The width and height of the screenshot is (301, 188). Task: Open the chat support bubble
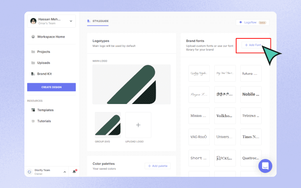[x=265, y=166]
